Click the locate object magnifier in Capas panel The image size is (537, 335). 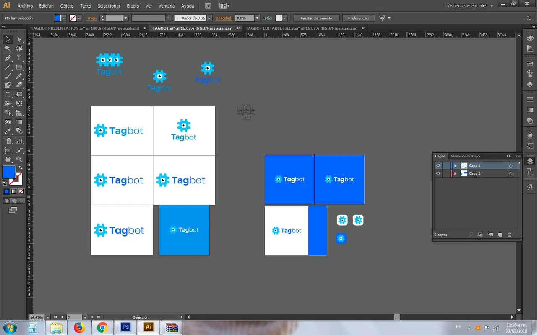point(471,235)
